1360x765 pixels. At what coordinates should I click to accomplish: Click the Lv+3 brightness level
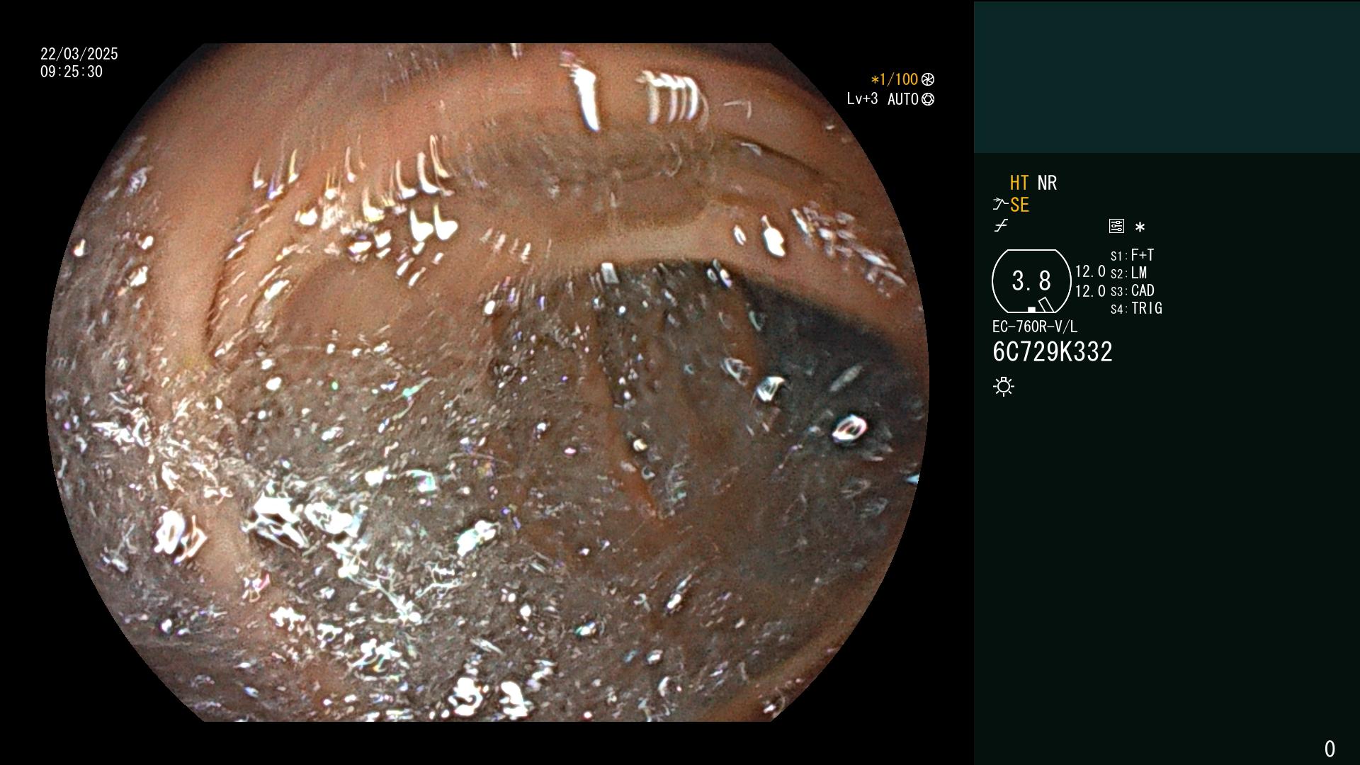click(862, 99)
